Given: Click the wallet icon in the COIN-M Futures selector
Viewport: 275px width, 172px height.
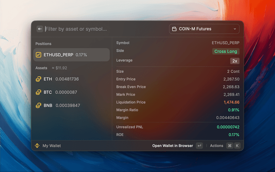Looking at the screenshot, I should coord(174,29).
